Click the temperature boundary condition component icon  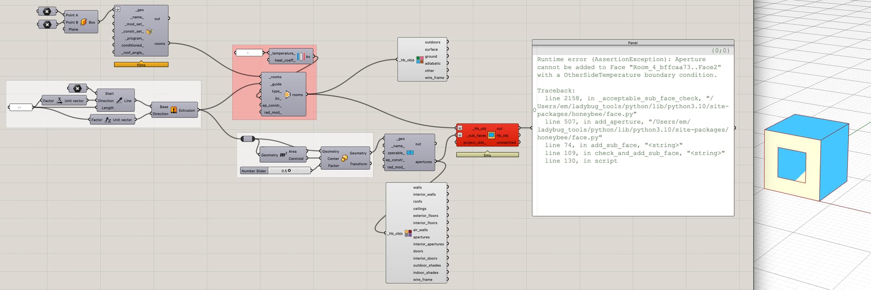click(301, 57)
